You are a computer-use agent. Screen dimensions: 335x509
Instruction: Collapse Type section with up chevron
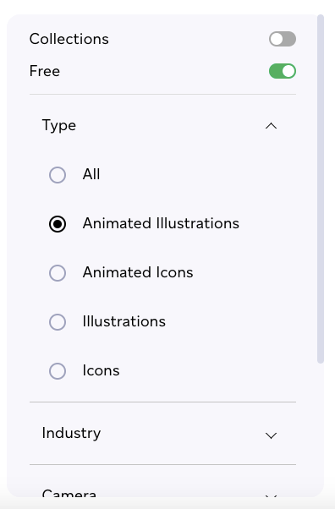click(x=271, y=126)
